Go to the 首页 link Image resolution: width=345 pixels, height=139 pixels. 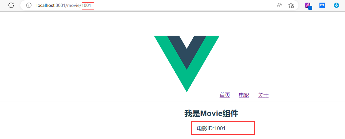[225, 95]
